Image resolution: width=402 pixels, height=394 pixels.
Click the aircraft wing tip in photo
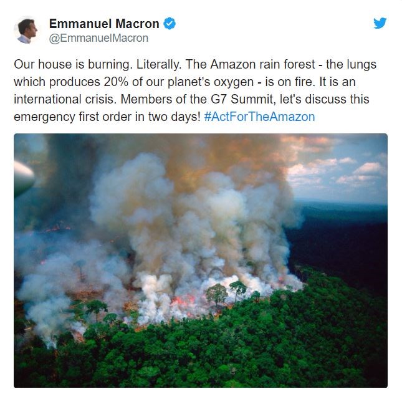pyautogui.click(x=24, y=178)
